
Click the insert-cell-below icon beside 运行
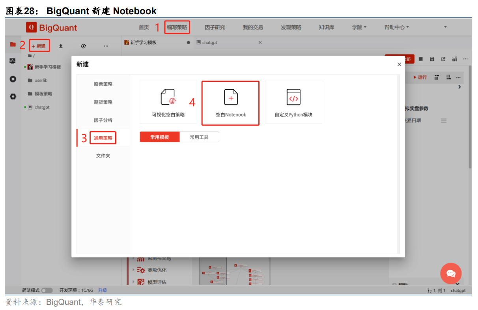click(x=448, y=77)
